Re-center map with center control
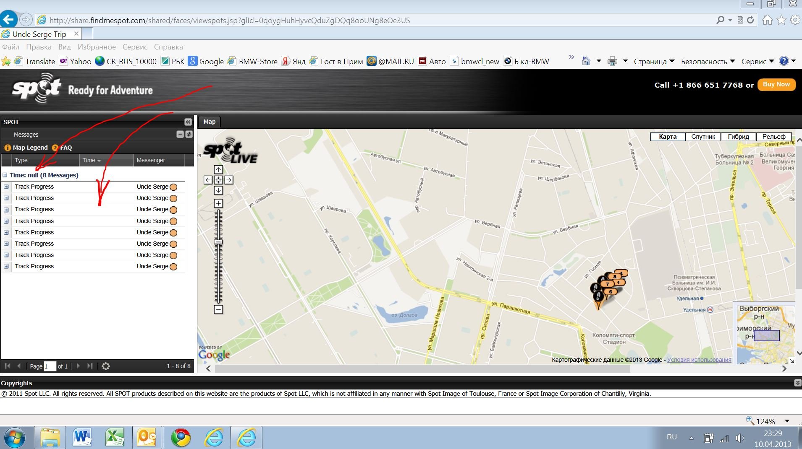This screenshot has height=449, width=802. [x=218, y=180]
